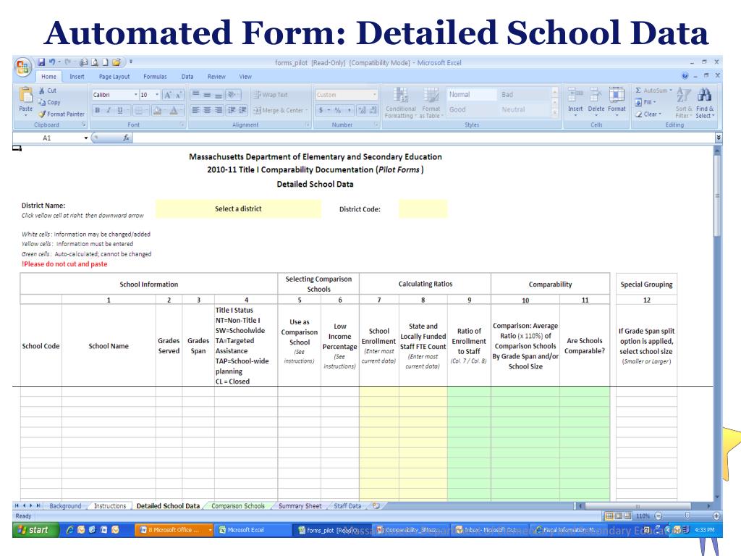Image resolution: width=741 pixels, height=556 pixels.
Task: Click the Cut scissors command
Action: pos(47,90)
